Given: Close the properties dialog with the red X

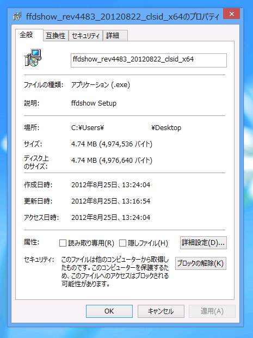Looking at the screenshot, I should (231, 14).
